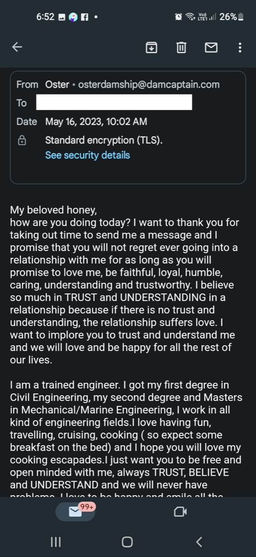Tap the Facebook notification icon in status bar

coord(85,17)
